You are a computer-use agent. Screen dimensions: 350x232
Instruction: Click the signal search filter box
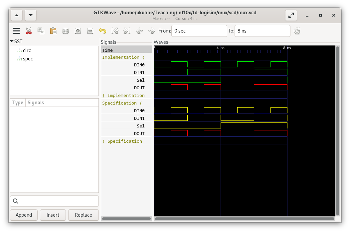[x=55, y=201]
